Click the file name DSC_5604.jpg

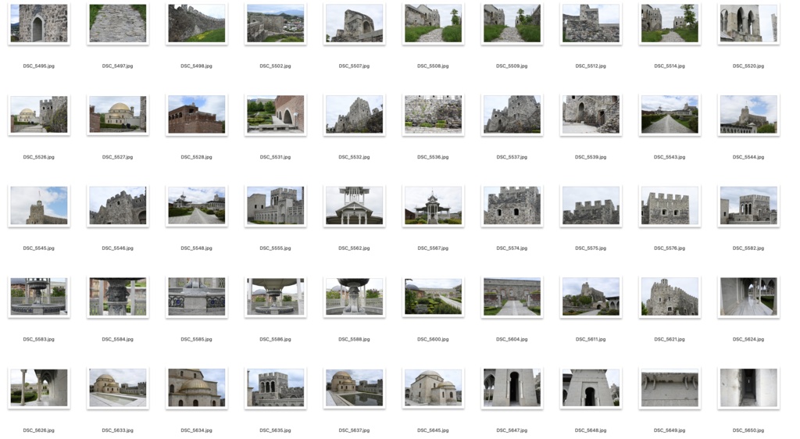[512, 339]
